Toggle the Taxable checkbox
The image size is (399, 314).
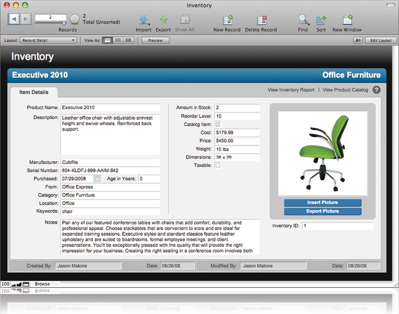[218, 165]
